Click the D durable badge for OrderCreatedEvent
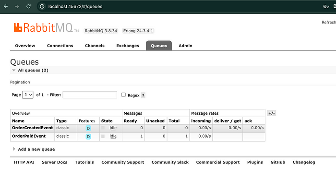This screenshot has height=191, width=336. [x=88, y=128]
